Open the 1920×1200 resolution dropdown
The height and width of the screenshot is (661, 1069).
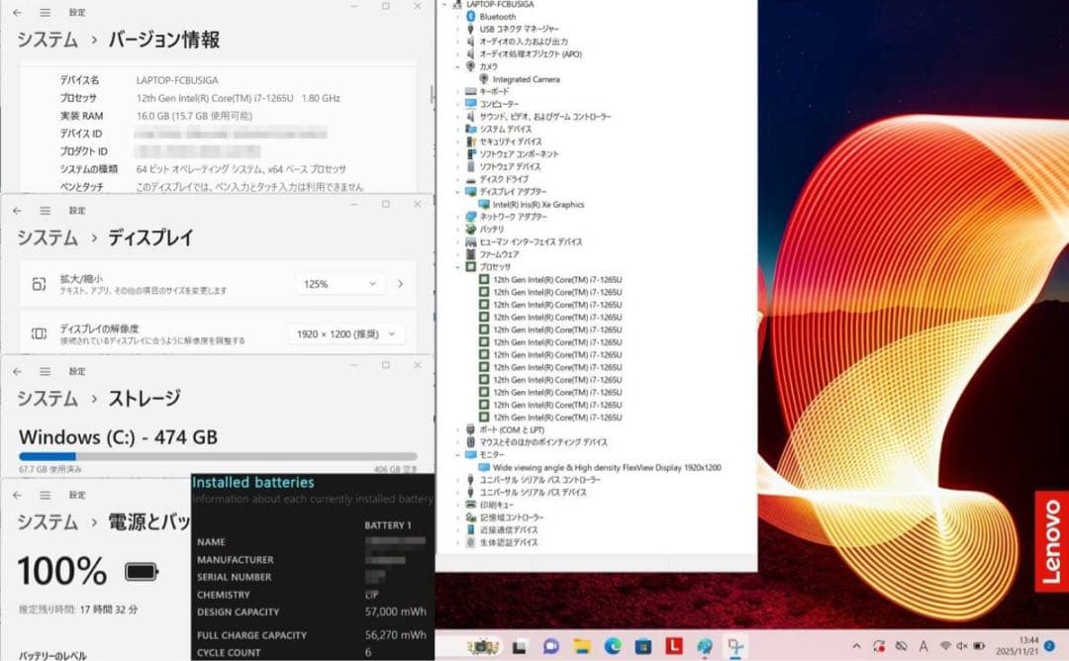pyautogui.click(x=346, y=334)
